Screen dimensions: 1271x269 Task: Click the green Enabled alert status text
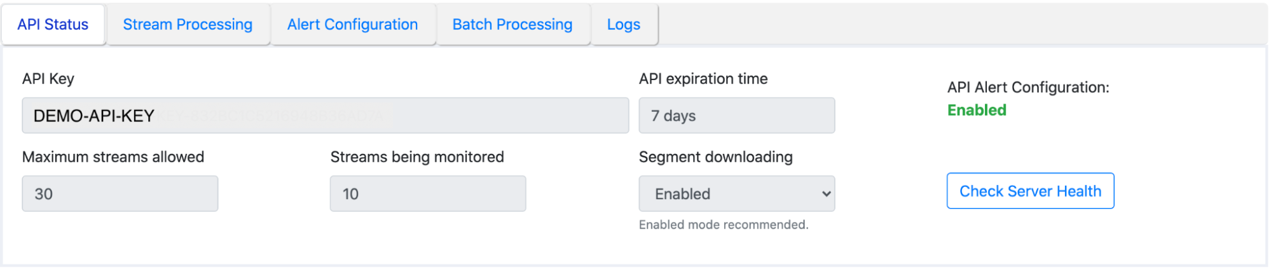pos(977,111)
